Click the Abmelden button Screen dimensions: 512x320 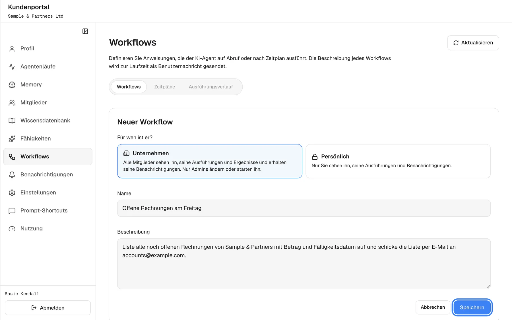coord(48,308)
